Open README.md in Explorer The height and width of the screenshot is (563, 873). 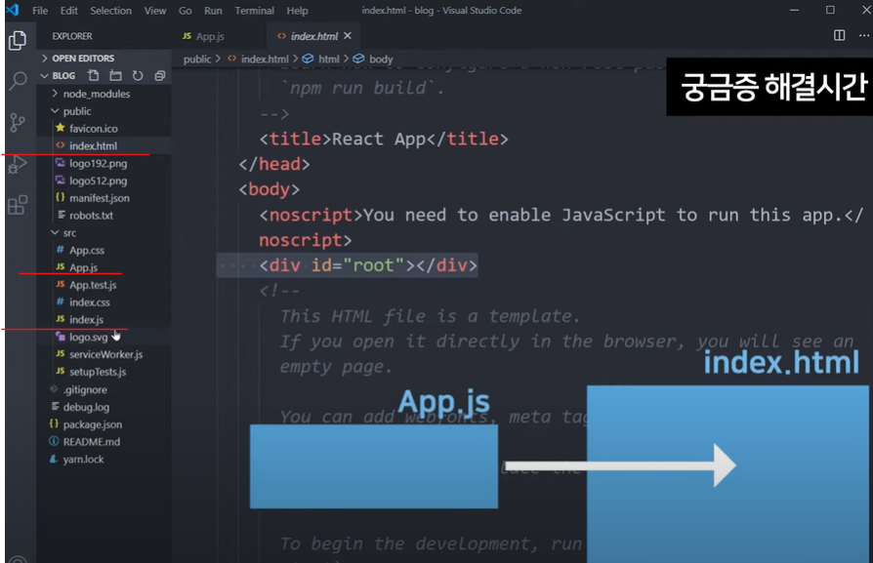104,442
